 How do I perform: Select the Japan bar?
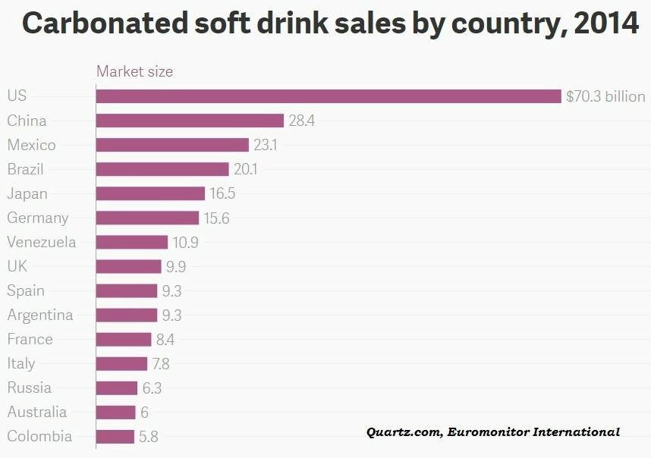click(x=150, y=193)
